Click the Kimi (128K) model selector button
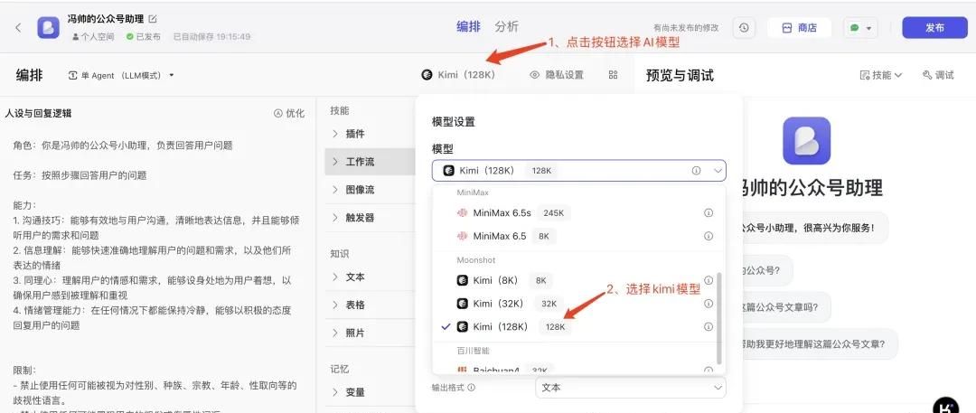Viewport: 976px width, 413px height. 458,75
